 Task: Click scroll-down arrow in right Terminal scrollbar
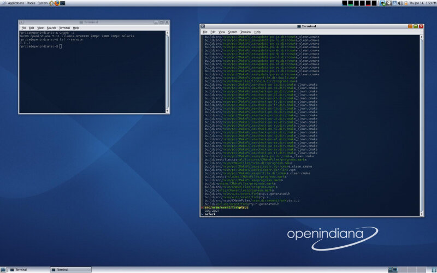pos(421,214)
